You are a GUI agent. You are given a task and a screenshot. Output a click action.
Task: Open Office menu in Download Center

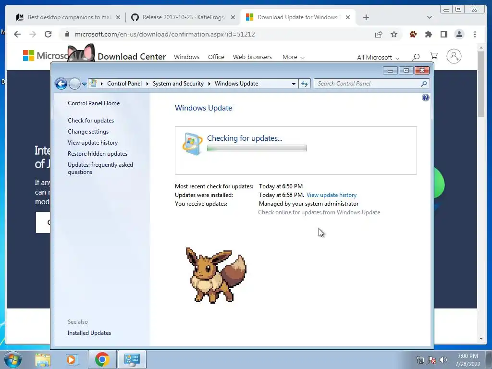216,57
